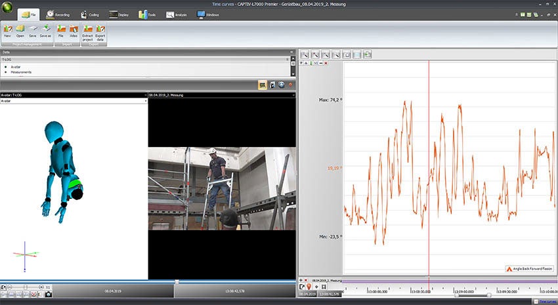Viewport: 558px width, 305px height.
Task: Import a Video
Action: point(74,31)
